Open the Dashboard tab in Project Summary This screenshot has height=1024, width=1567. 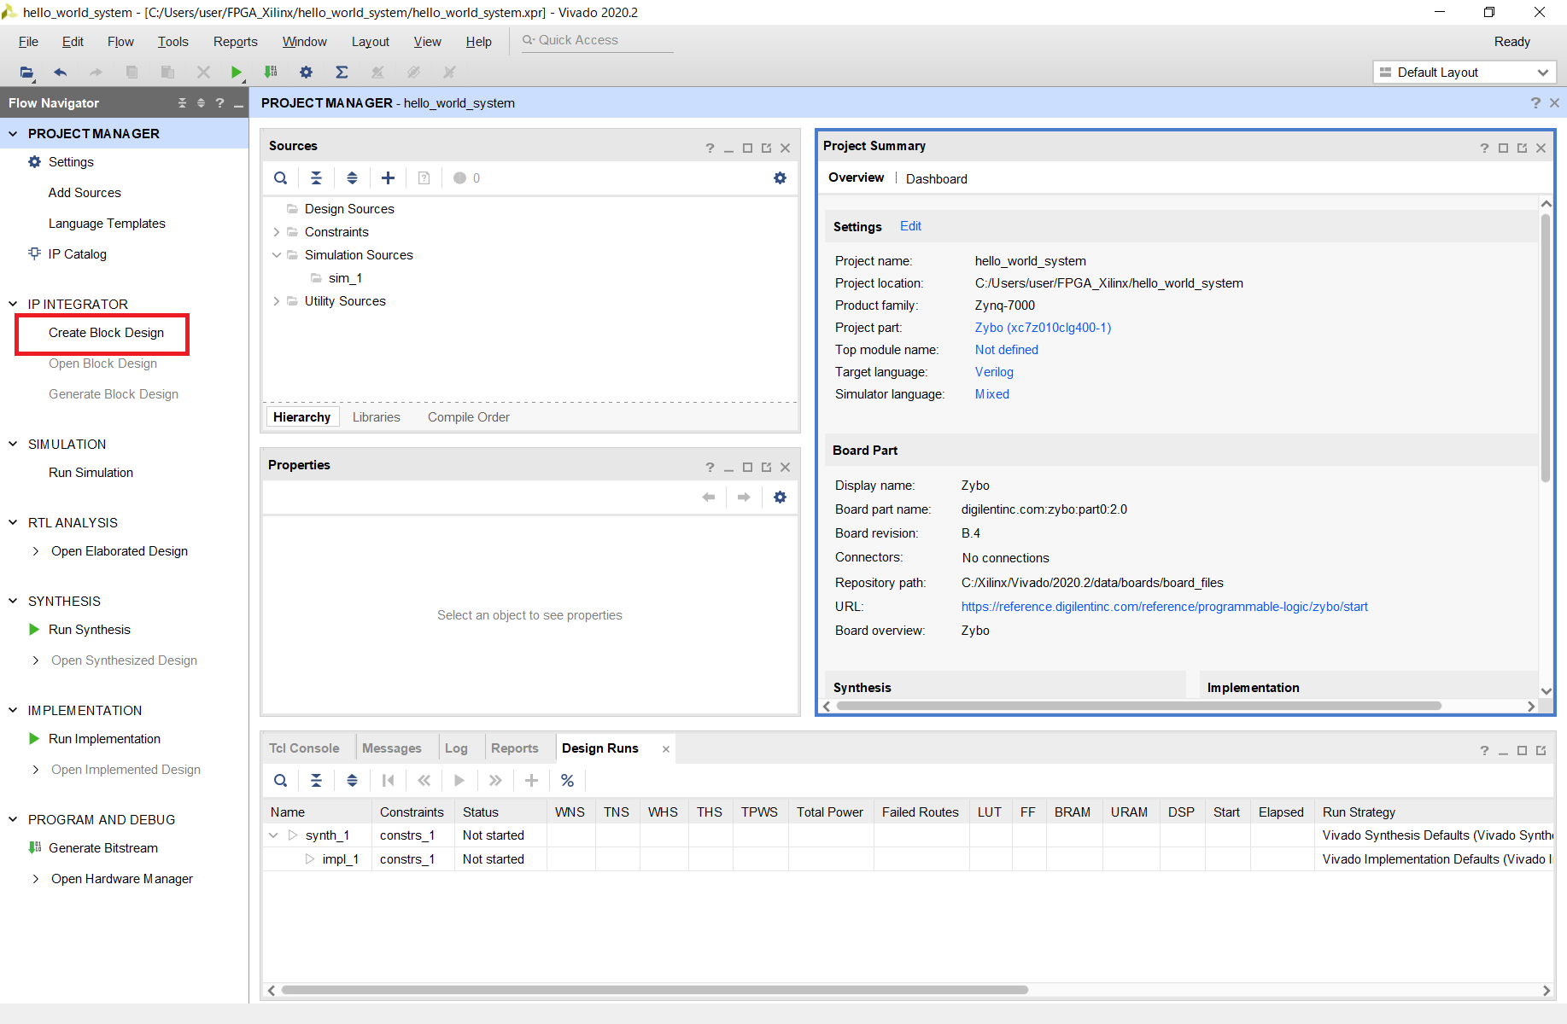point(937,179)
